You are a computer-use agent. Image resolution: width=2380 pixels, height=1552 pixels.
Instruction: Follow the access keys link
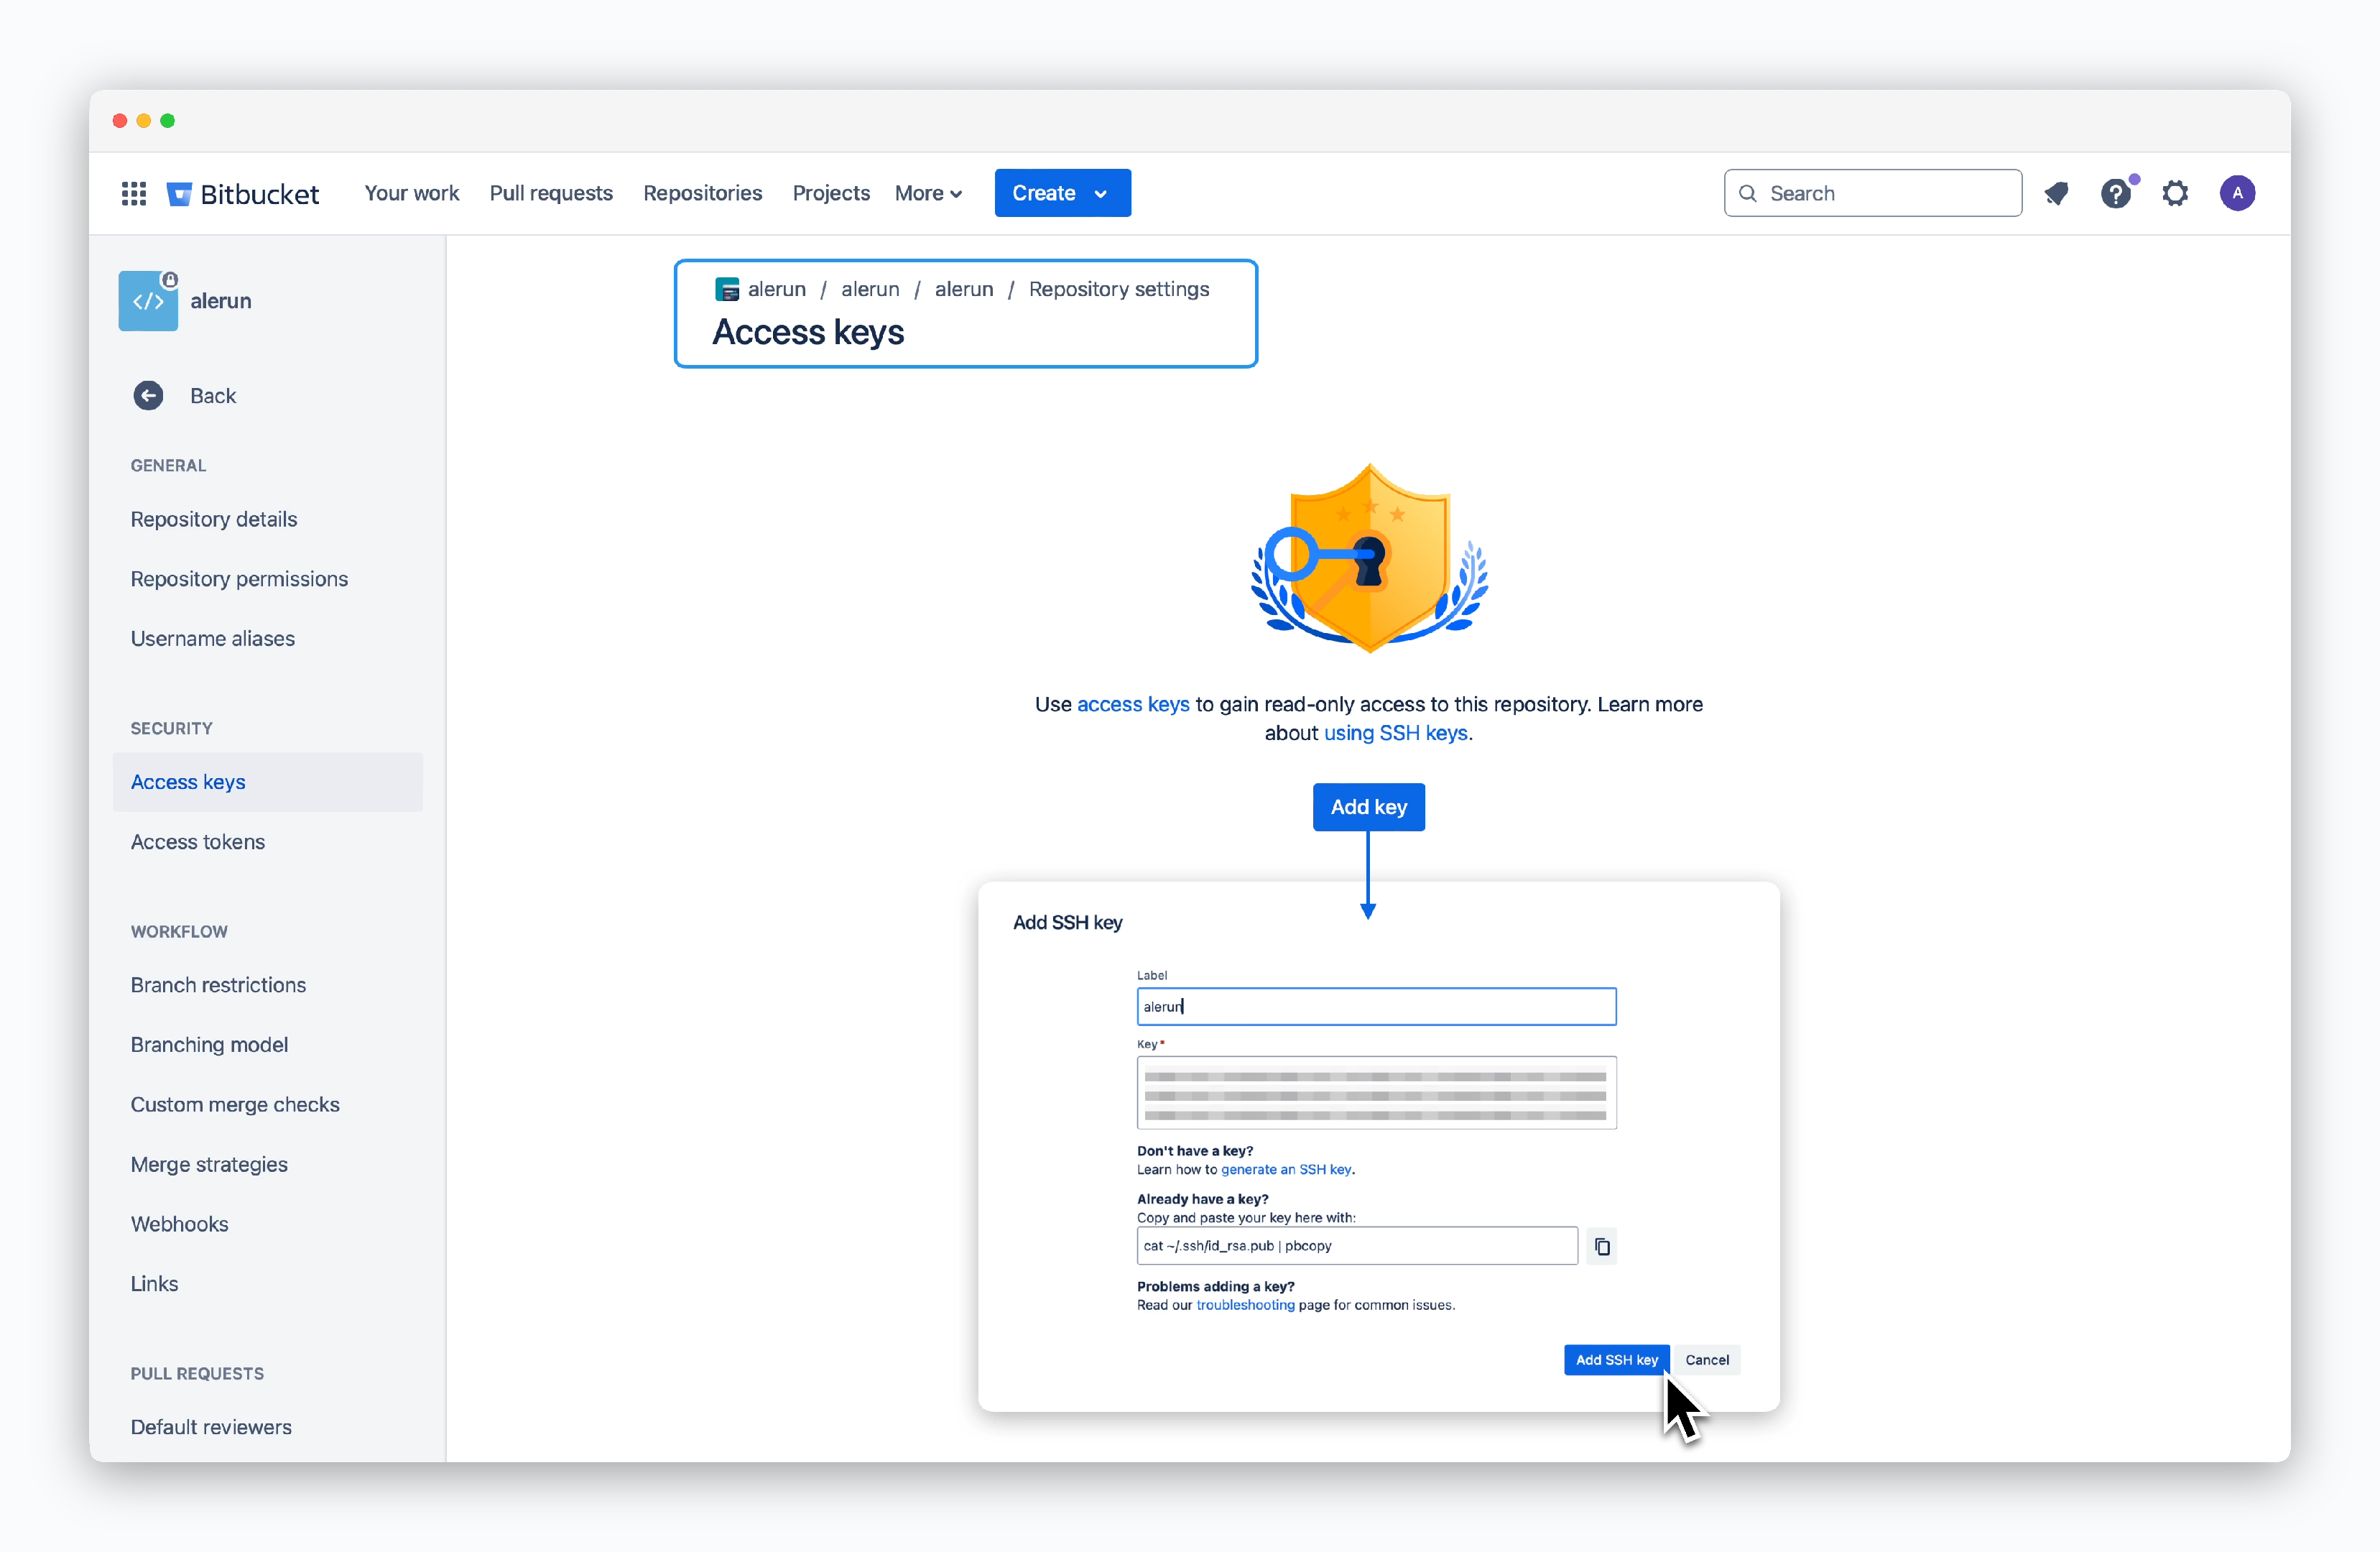pos(1133,704)
